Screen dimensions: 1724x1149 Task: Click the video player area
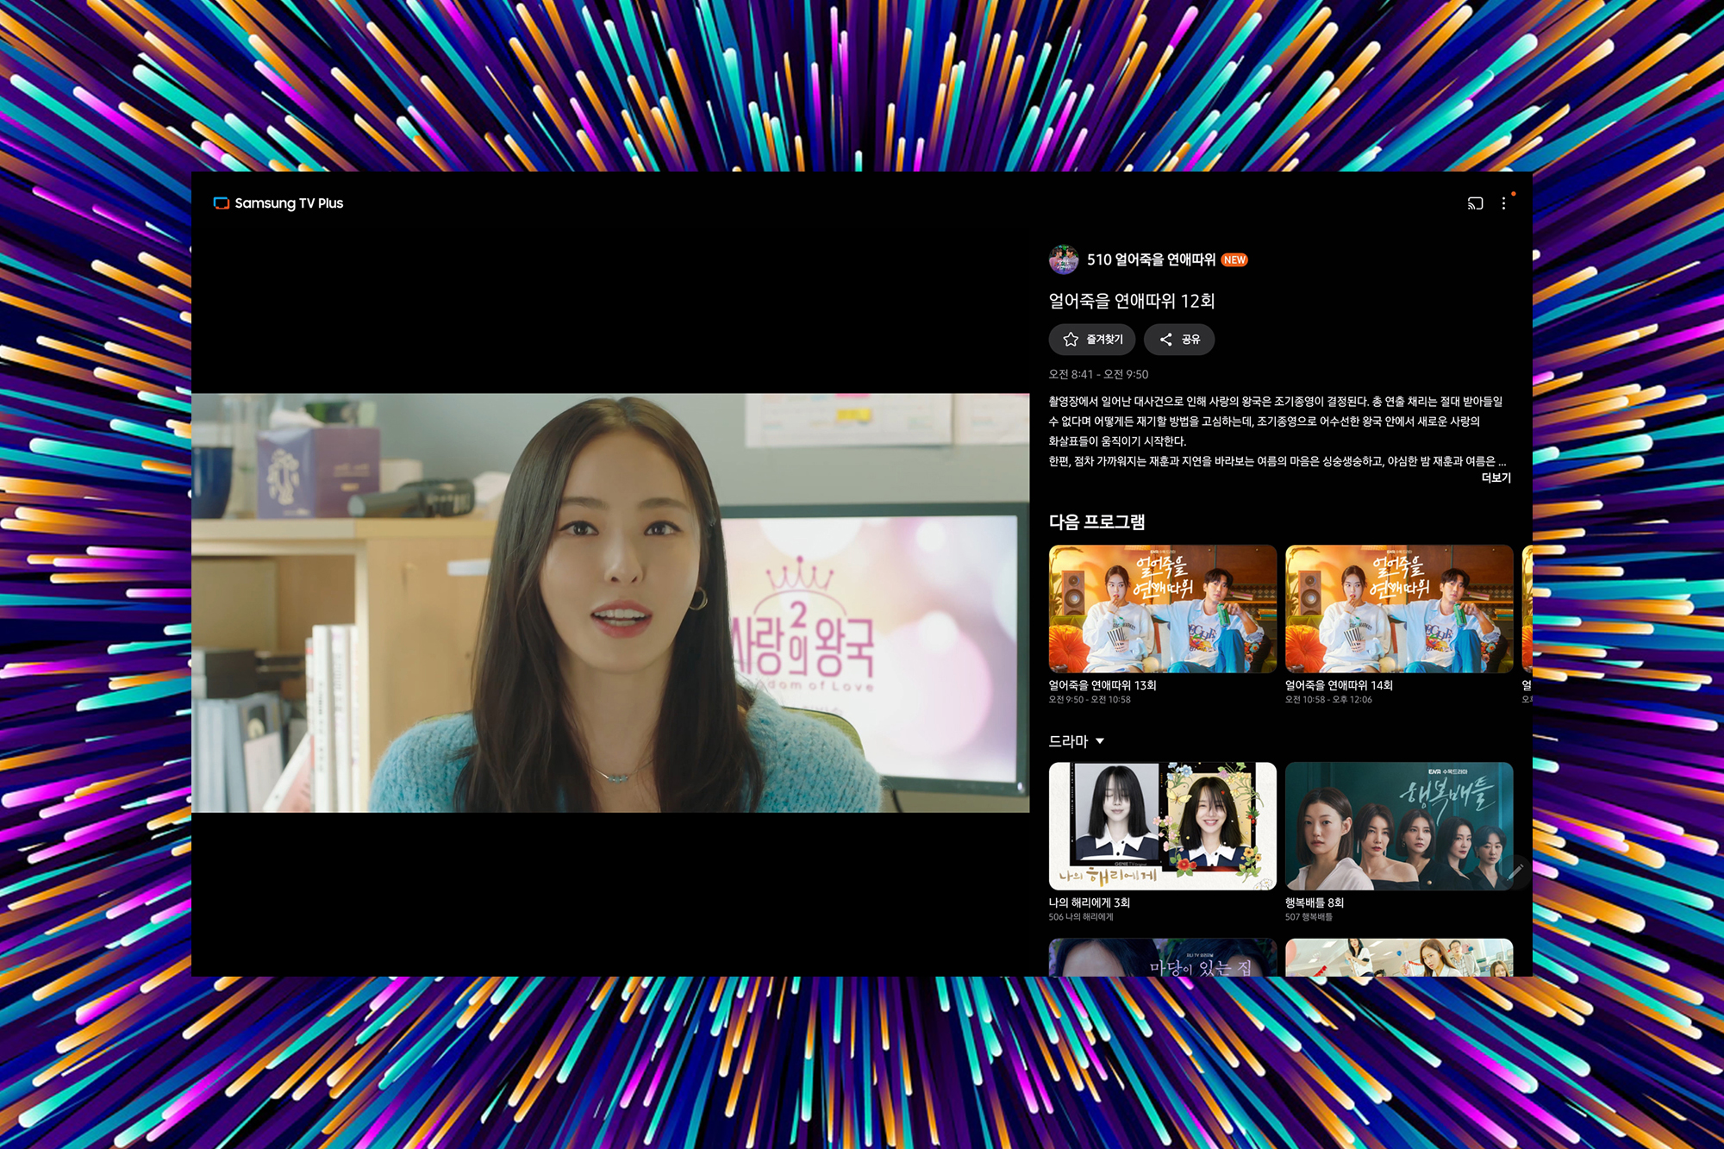coord(610,603)
